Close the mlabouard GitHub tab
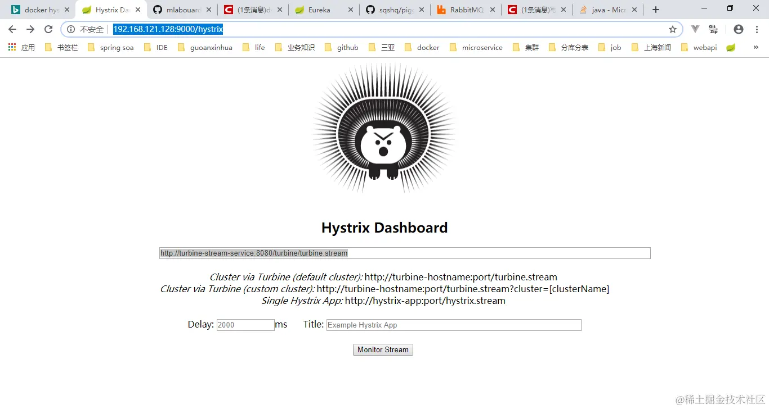Image resolution: width=769 pixels, height=409 pixels. click(209, 10)
